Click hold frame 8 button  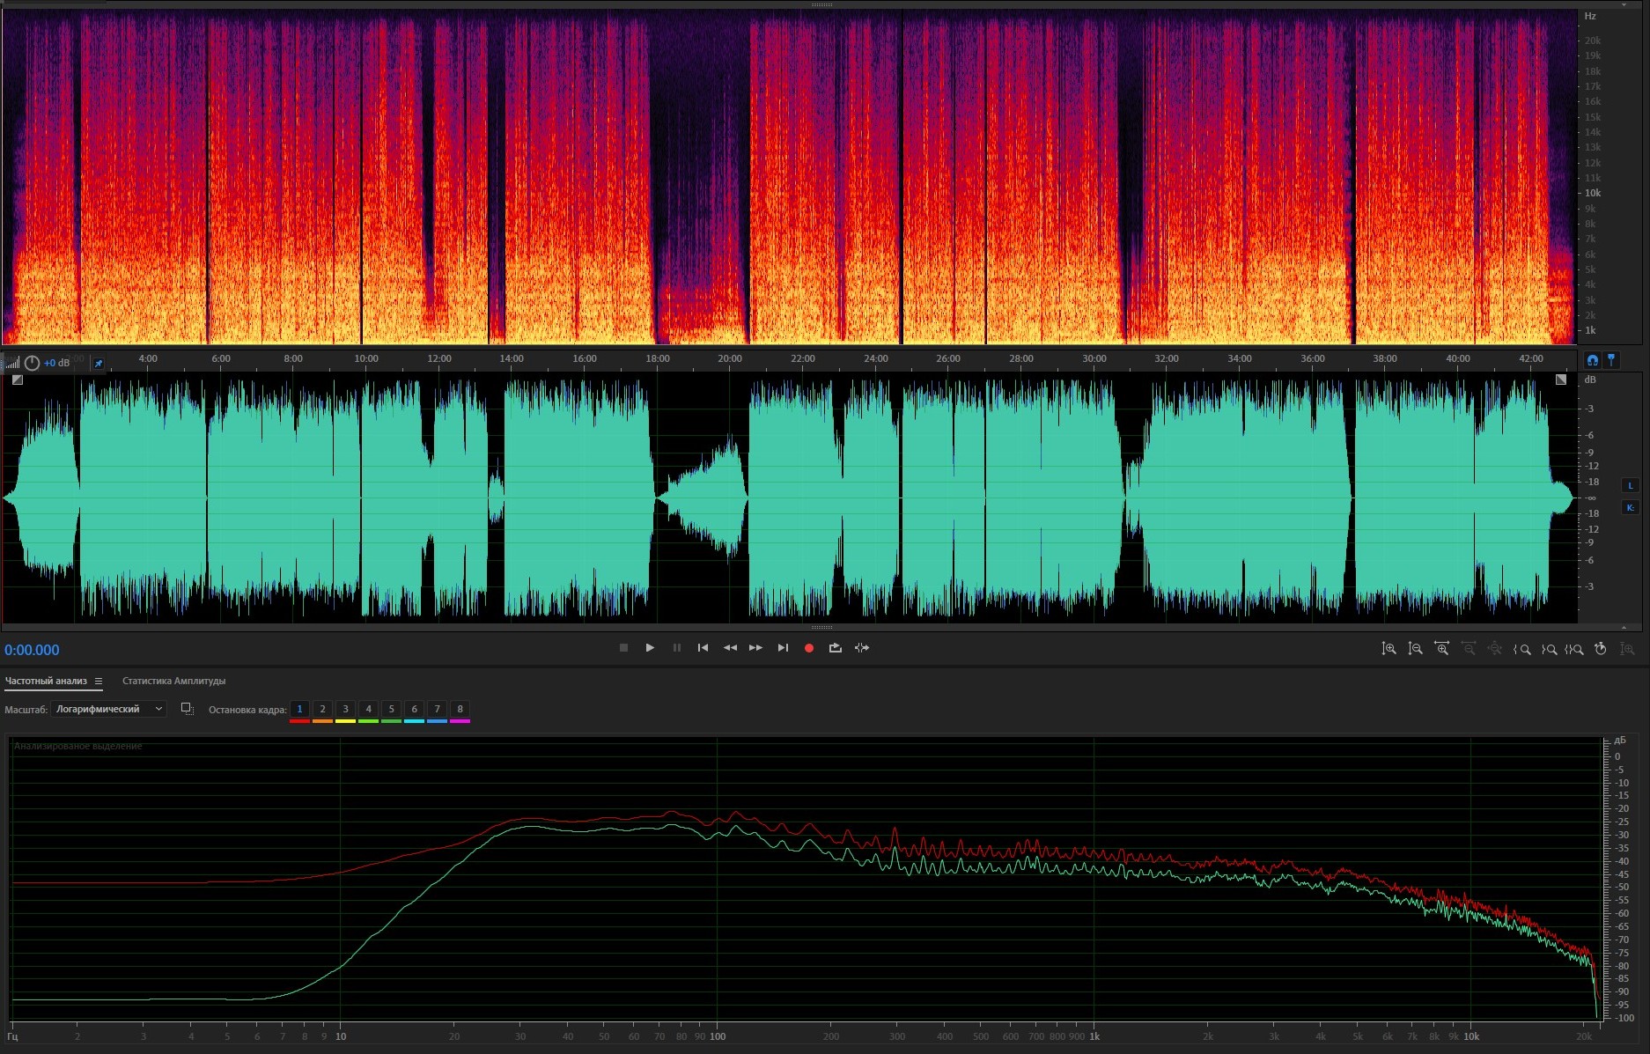point(460,709)
